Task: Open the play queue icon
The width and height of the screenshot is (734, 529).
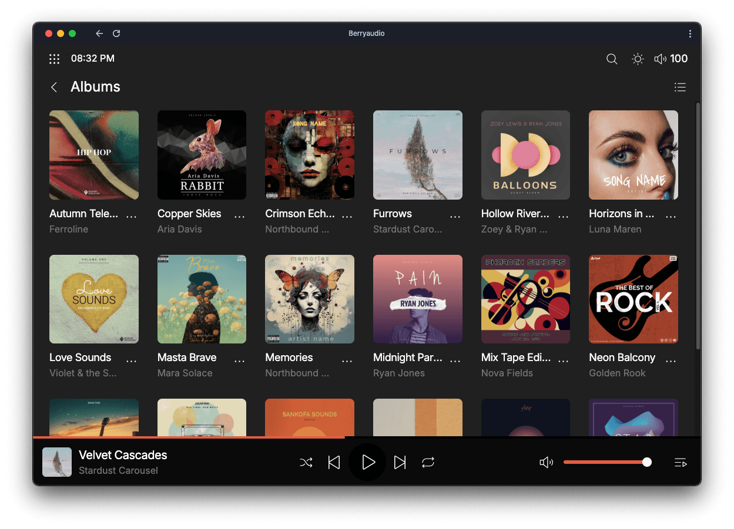Action: (681, 463)
